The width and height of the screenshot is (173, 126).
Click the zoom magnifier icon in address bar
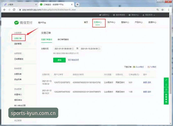(158, 10)
